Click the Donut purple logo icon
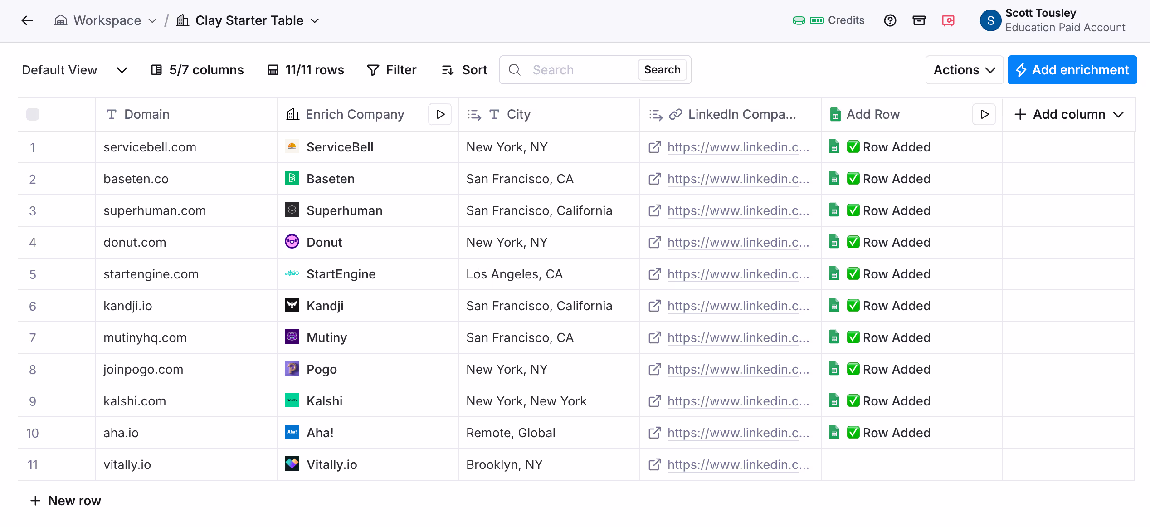1150x527 pixels. coord(292,242)
